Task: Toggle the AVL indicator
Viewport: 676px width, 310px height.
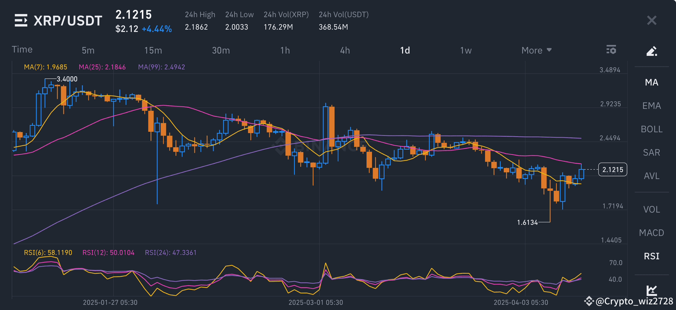Action: 651,176
